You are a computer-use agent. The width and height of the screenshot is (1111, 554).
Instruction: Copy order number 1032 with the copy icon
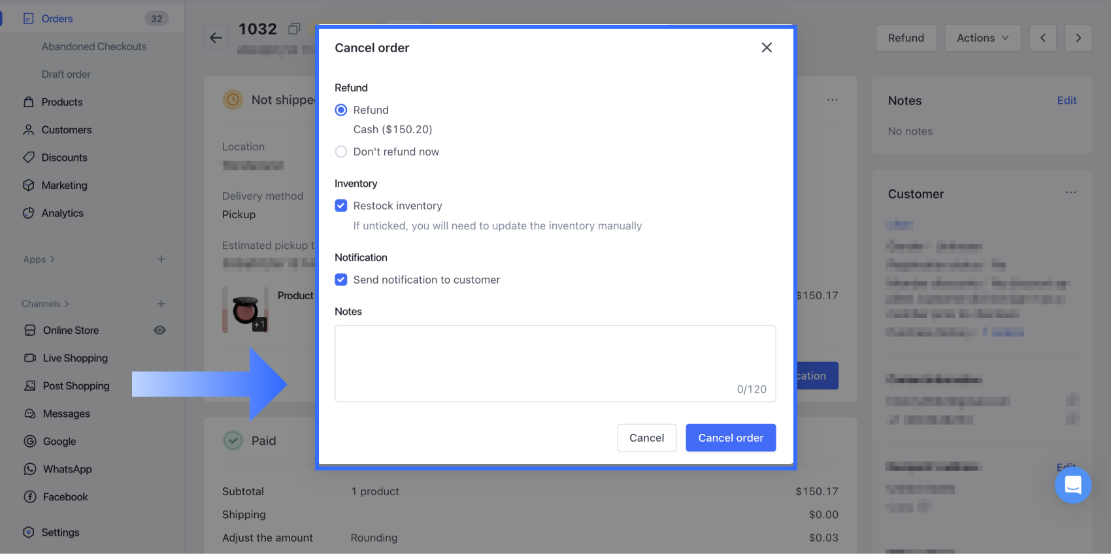295,29
